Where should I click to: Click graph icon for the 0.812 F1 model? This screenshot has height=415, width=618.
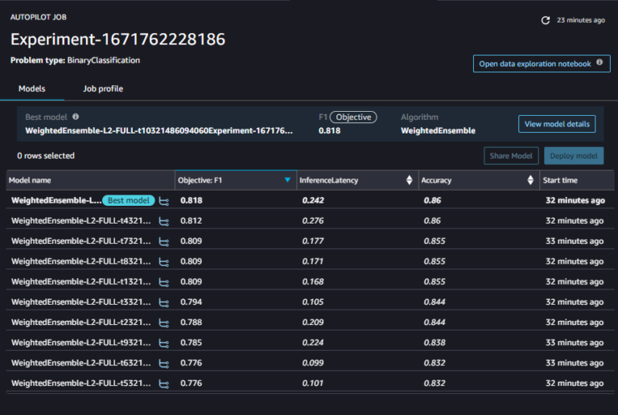pos(163,220)
